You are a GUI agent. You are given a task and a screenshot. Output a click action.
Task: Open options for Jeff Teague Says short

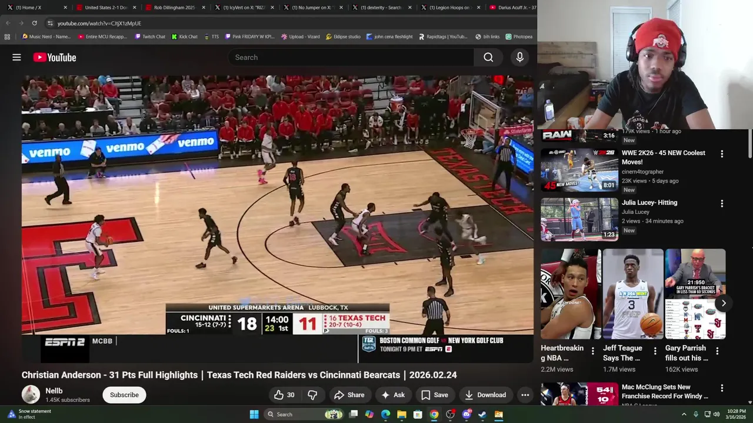[655, 351]
